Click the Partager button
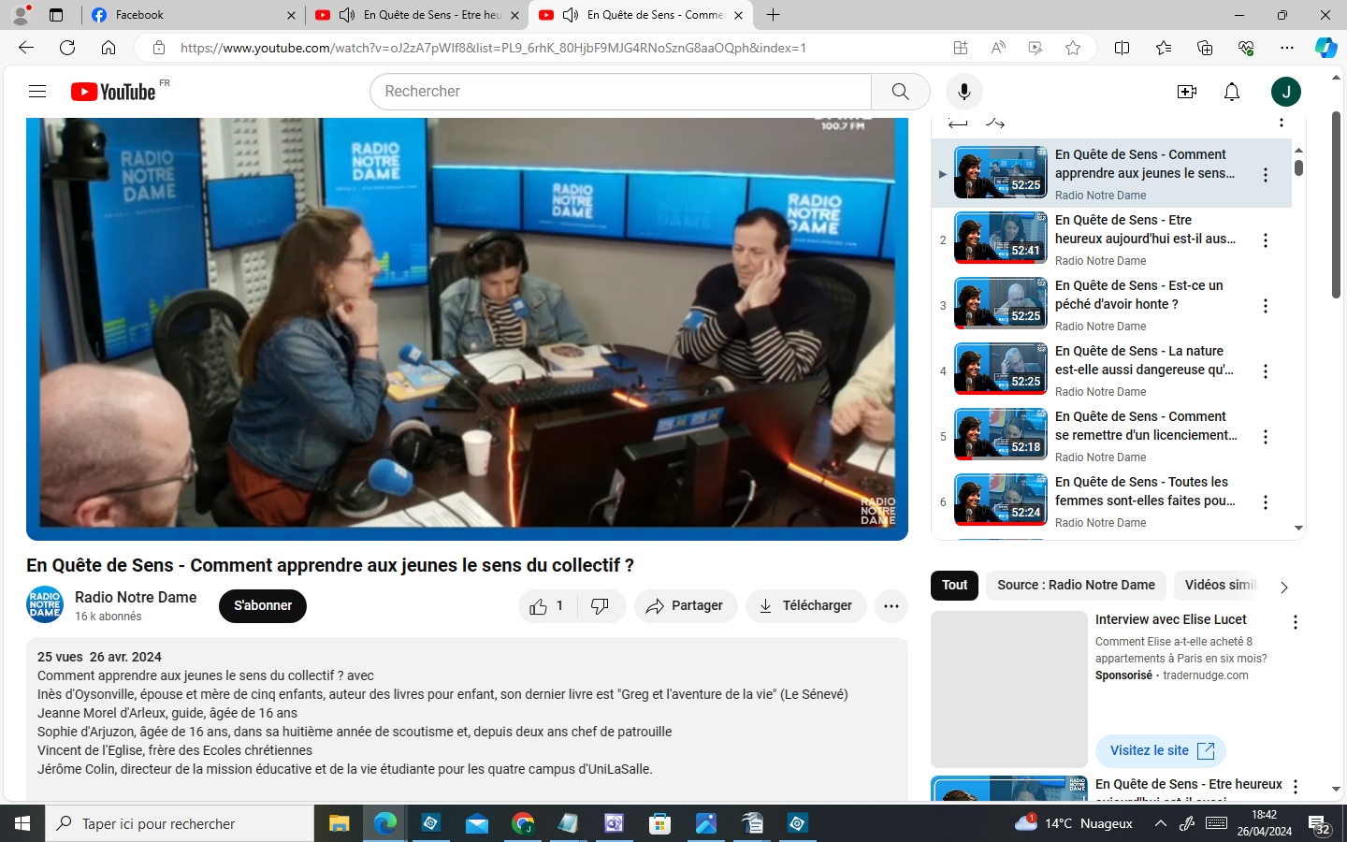 pos(686,606)
